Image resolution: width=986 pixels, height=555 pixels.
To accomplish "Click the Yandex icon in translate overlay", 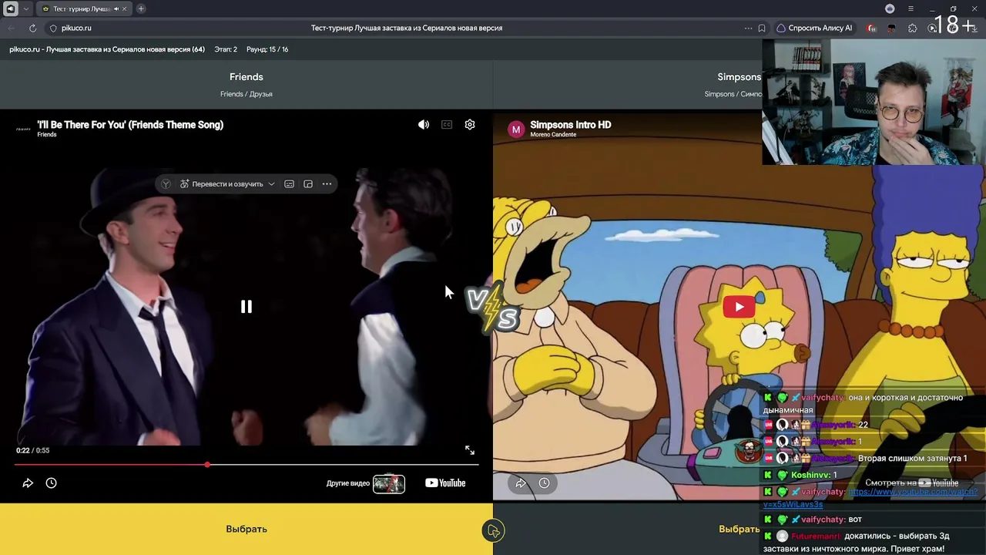I will click(166, 184).
